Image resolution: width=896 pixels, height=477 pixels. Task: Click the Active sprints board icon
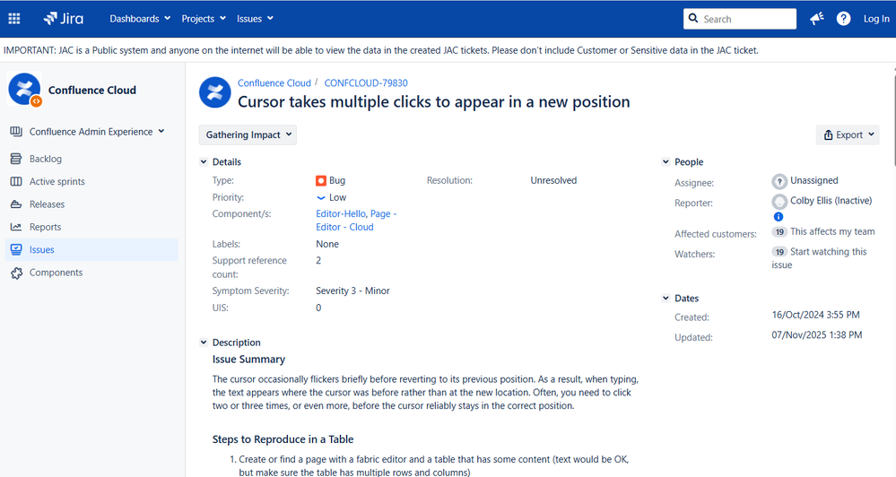tap(16, 182)
